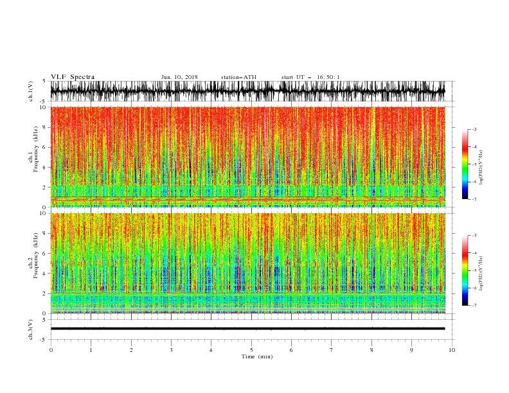This screenshot has width=509, height=393.
Task: Click time axis tick label '5'
Action: pos(251,350)
